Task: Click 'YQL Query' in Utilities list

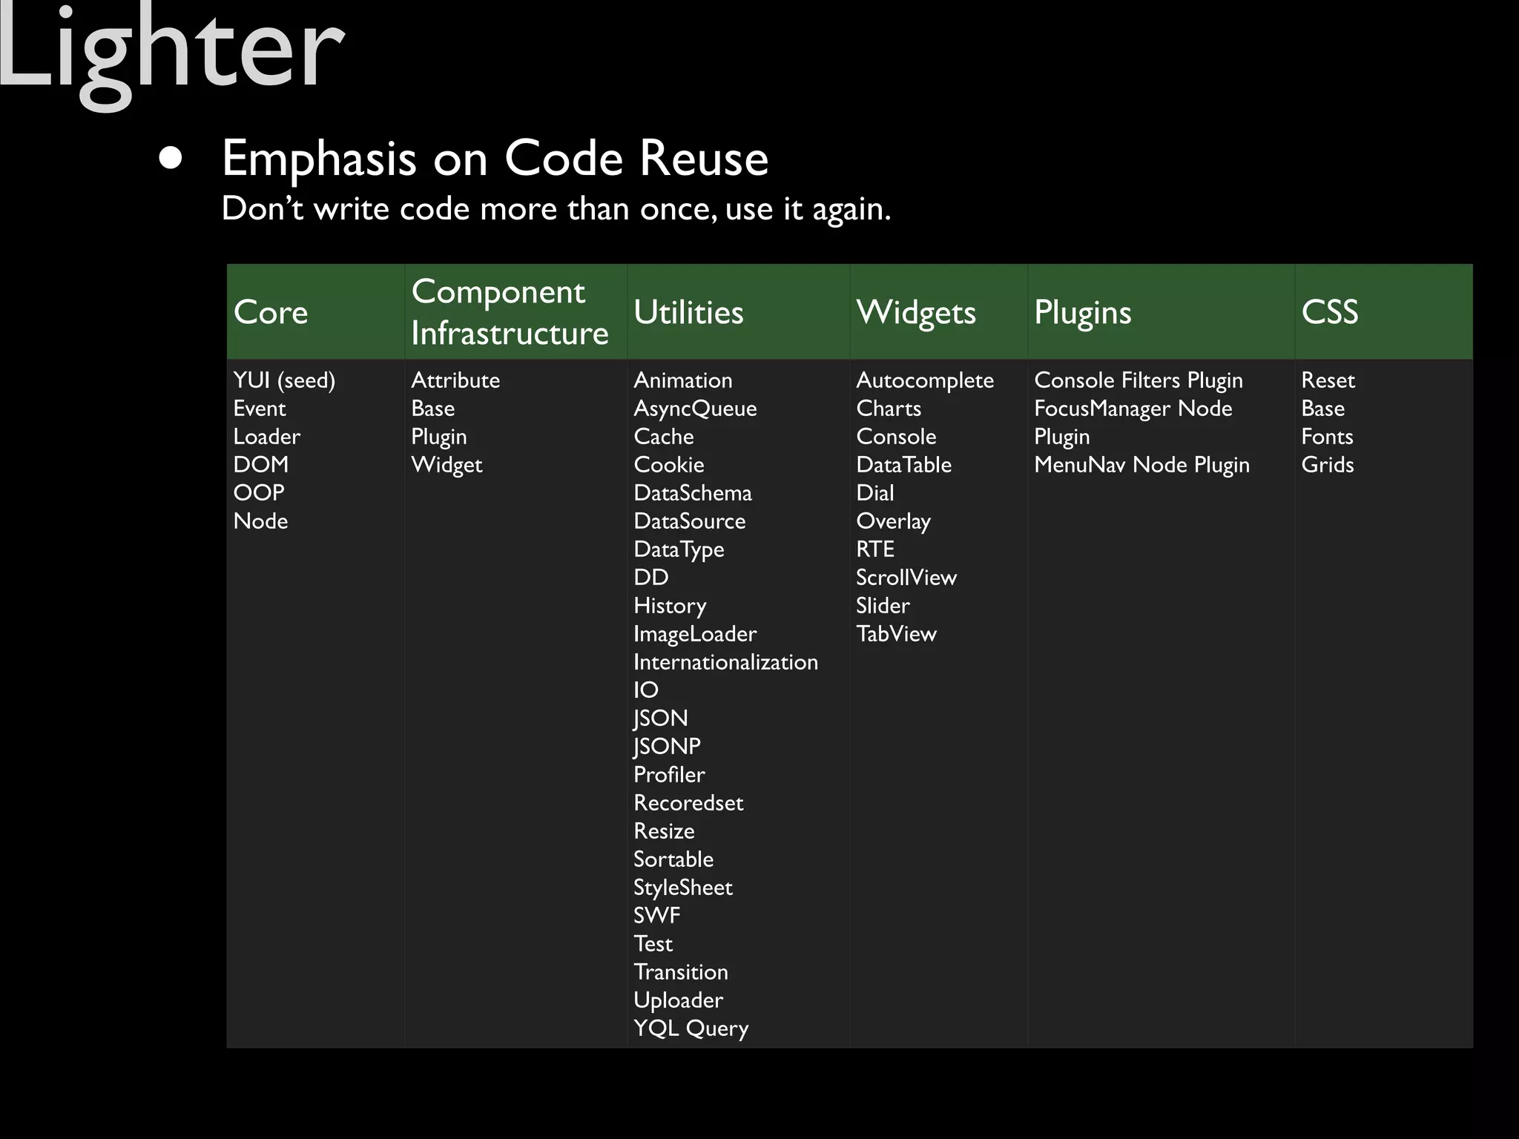Action: [x=691, y=1029]
